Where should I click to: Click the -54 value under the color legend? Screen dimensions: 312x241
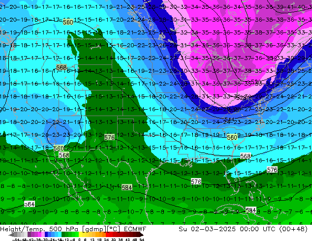coord(16,240)
